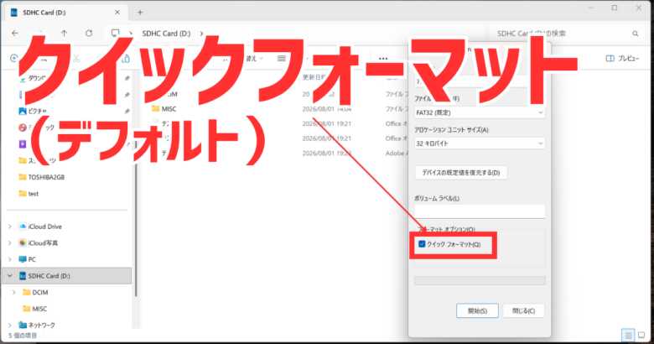This screenshot has height=344, width=654.
Task: Click the 5 個の項目 status text
Action: pos(23,336)
